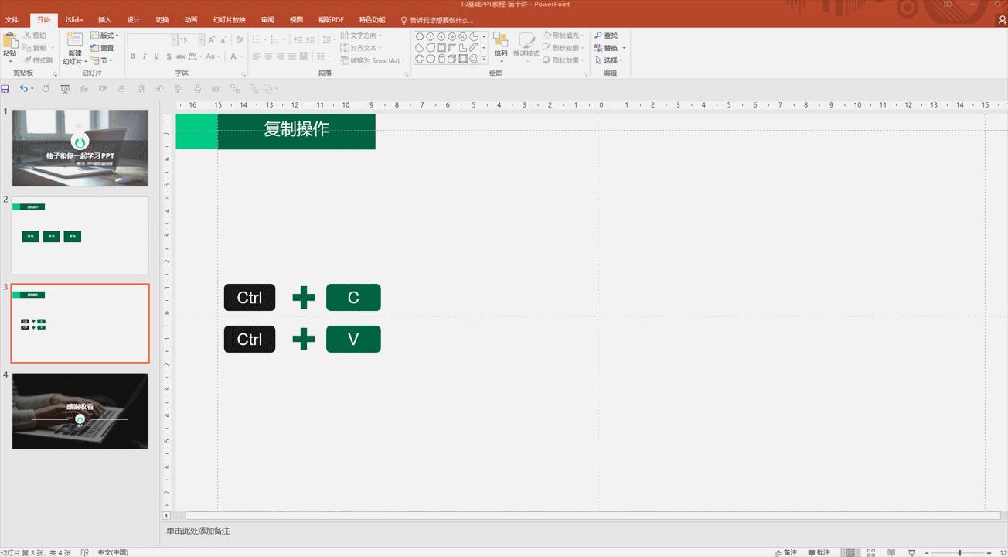The image size is (1008, 557).
Task: Click the 快速样式 (Quick Styles) icon
Action: click(x=526, y=45)
